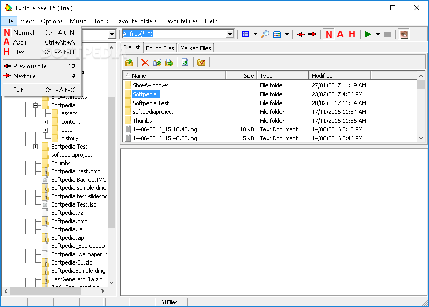Click the move file to folder icon
Image resolution: width=429 pixels, height=307 pixels.
pos(169,63)
